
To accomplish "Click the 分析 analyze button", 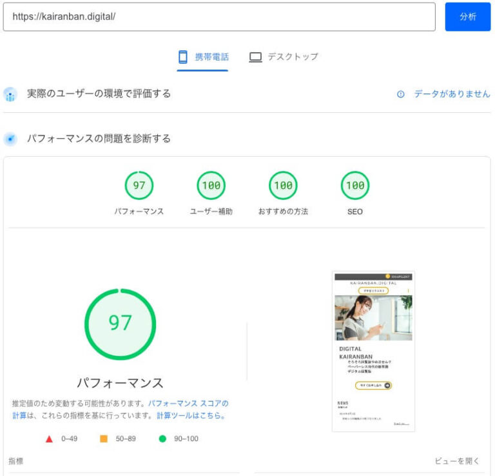I will point(467,17).
